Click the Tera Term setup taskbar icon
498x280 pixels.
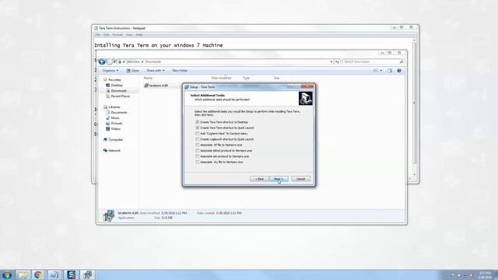pos(88,275)
